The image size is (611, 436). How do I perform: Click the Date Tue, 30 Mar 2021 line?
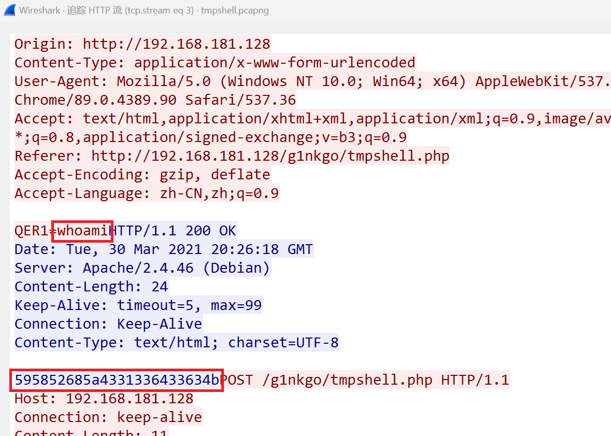pyautogui.click(x=164, y=249)
